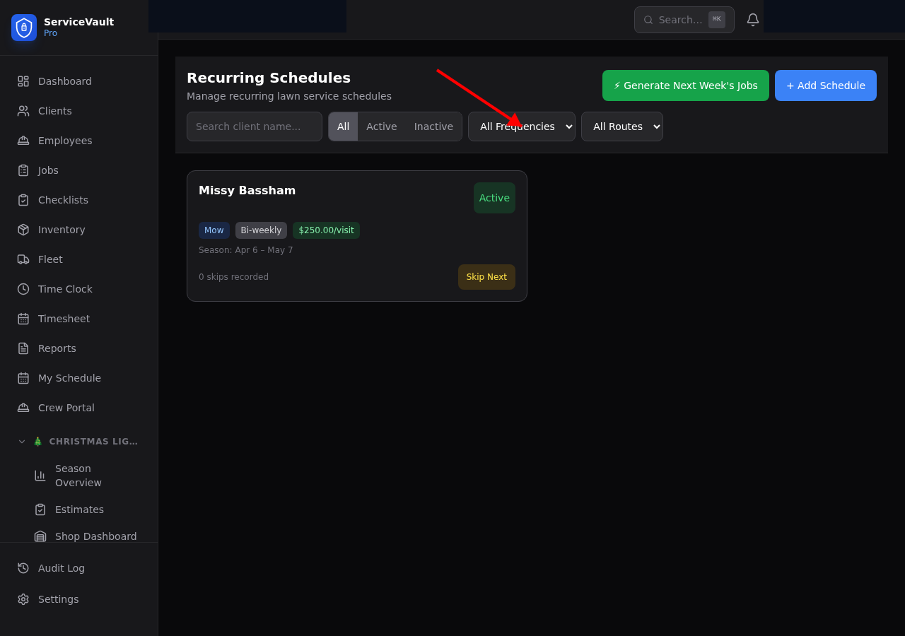Open the Jobs section icon

pyautogui.click(x=23, y=170)
